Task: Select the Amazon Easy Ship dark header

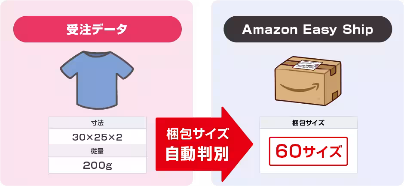Action: coord(308,29)
